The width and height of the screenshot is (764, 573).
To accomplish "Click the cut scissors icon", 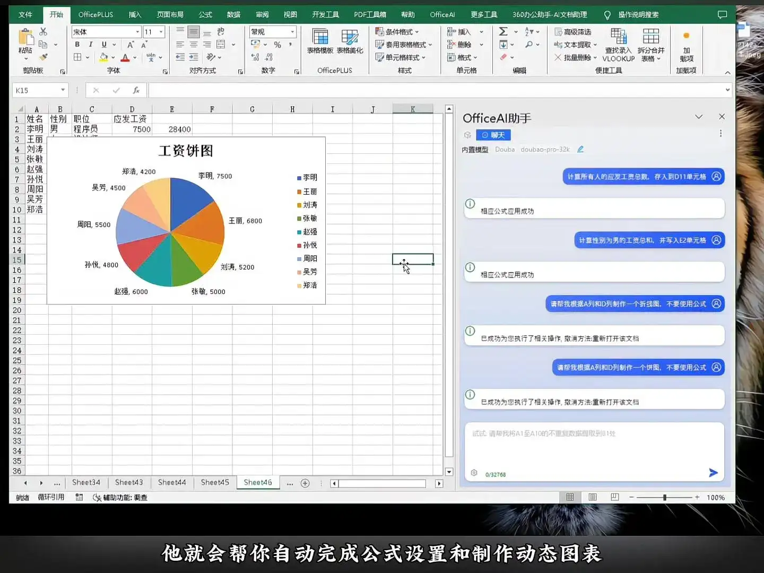I will coord(44,32).
